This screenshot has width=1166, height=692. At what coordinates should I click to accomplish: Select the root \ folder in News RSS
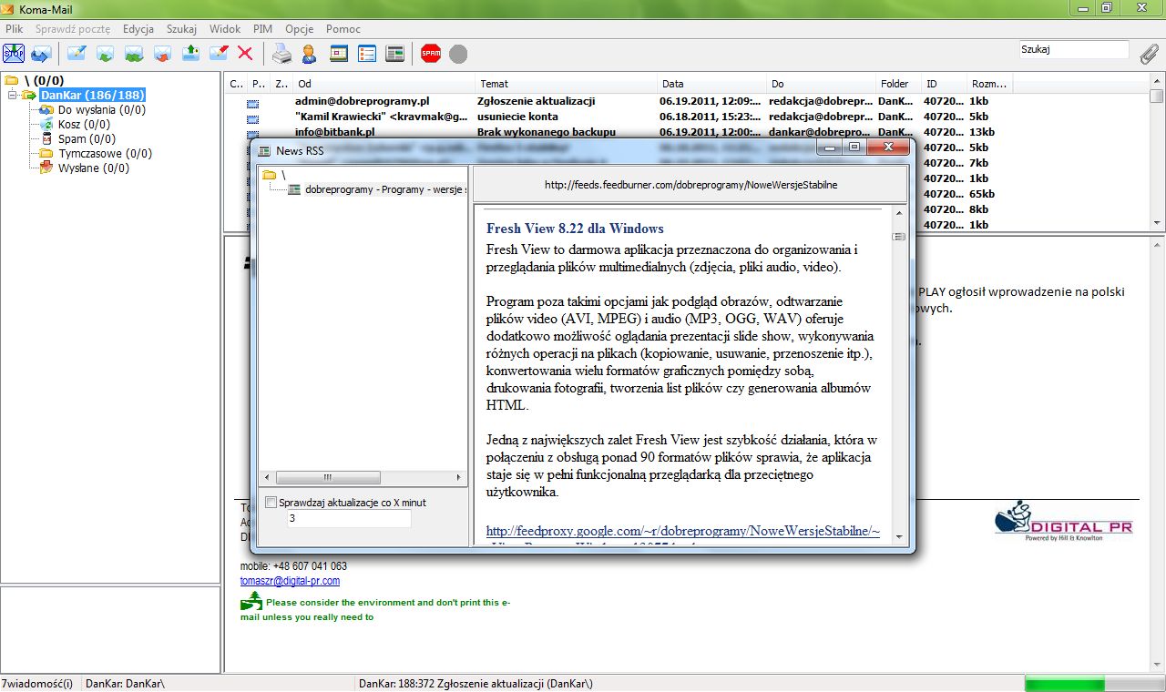(x=283, y=175)
